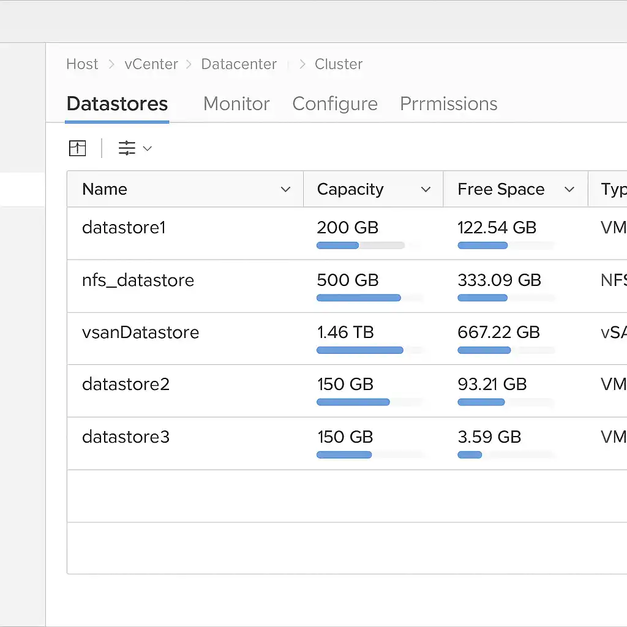Switch to the Datastores tab
Viewport: 627px width, 627px height.
pyautogui.click(x=117, y=104)
